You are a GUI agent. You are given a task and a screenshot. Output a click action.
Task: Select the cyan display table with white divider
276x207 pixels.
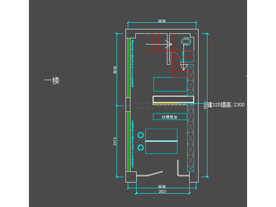click(161, 141)
